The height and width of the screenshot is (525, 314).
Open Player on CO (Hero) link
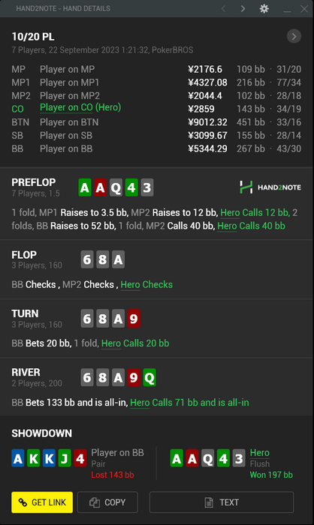pyautogui.click(x=80, y=107)
